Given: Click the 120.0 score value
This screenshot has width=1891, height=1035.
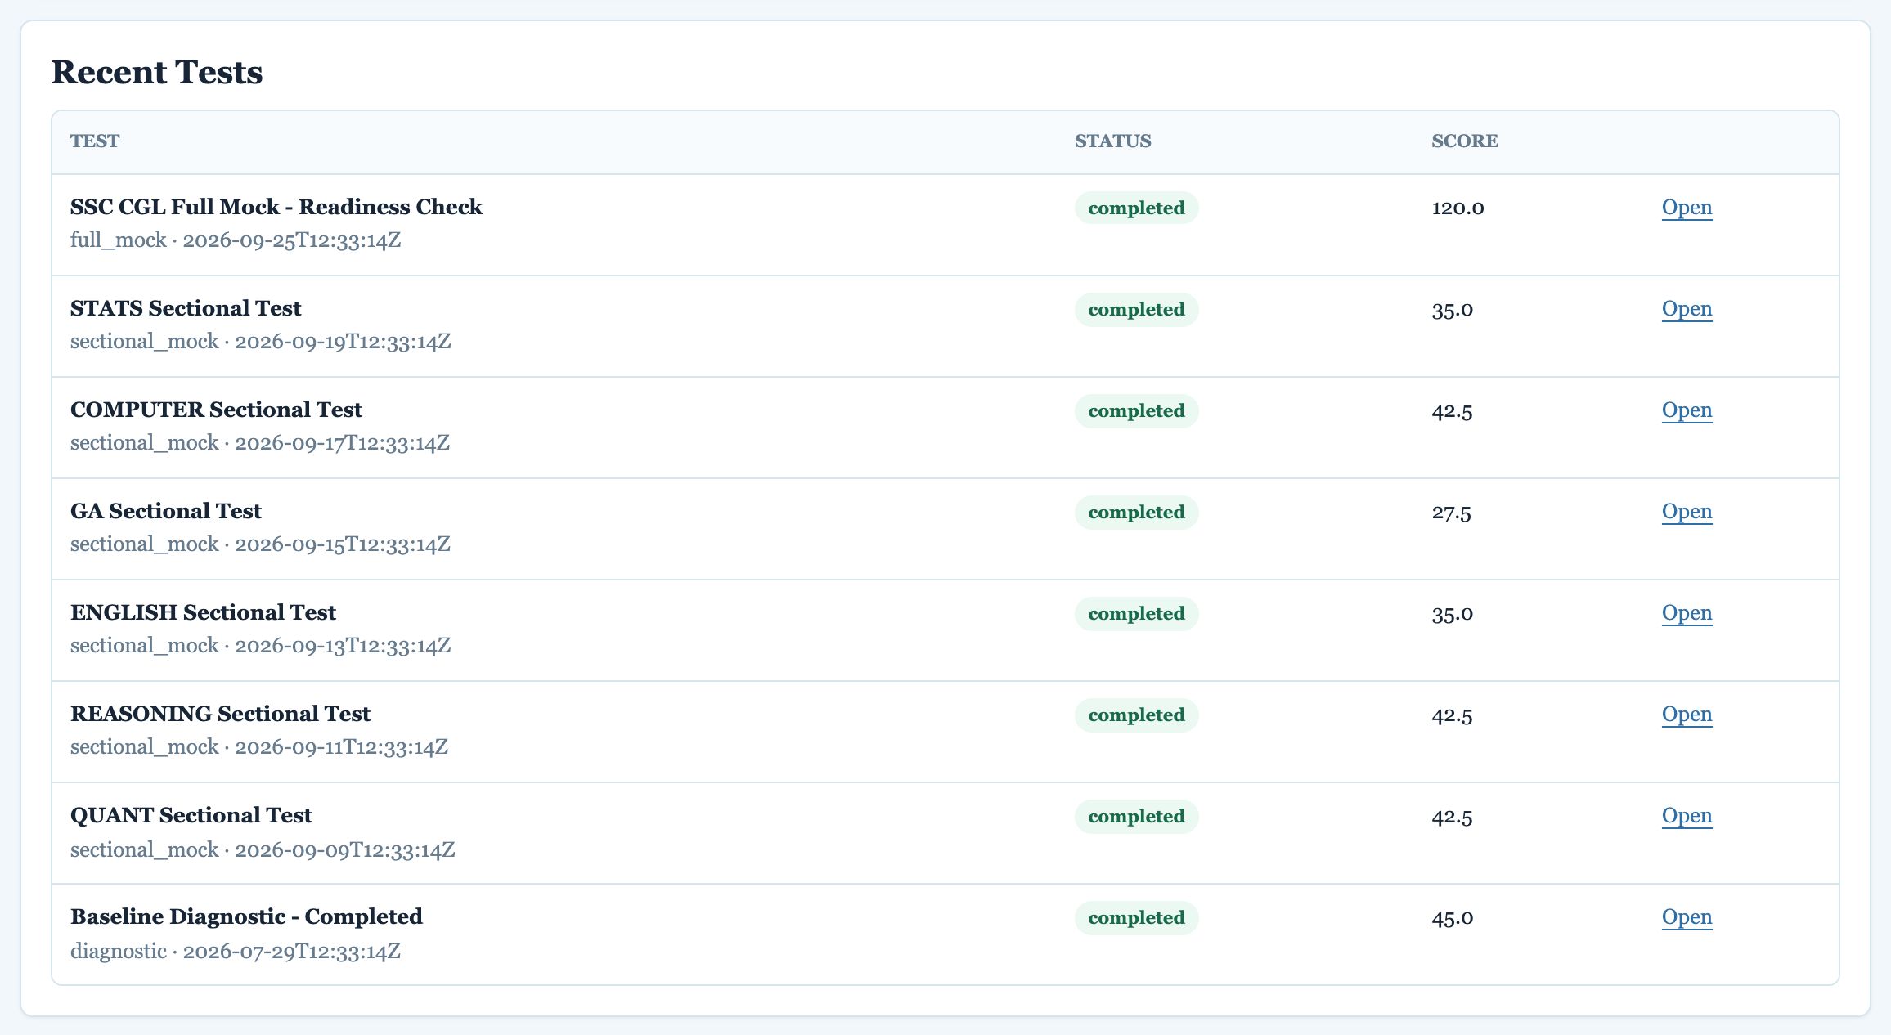Looking at the screenshot, I should pos(1458,208).
